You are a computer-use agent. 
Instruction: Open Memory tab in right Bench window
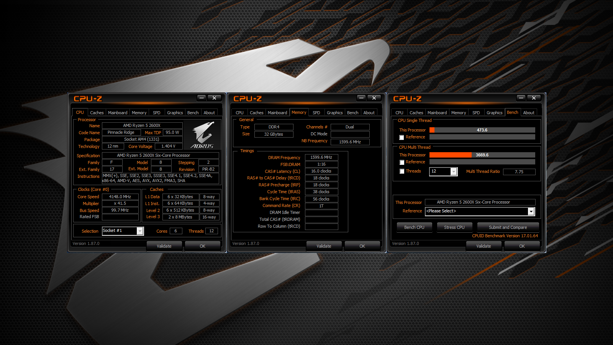pyautogui.click(x=459, y=113)
